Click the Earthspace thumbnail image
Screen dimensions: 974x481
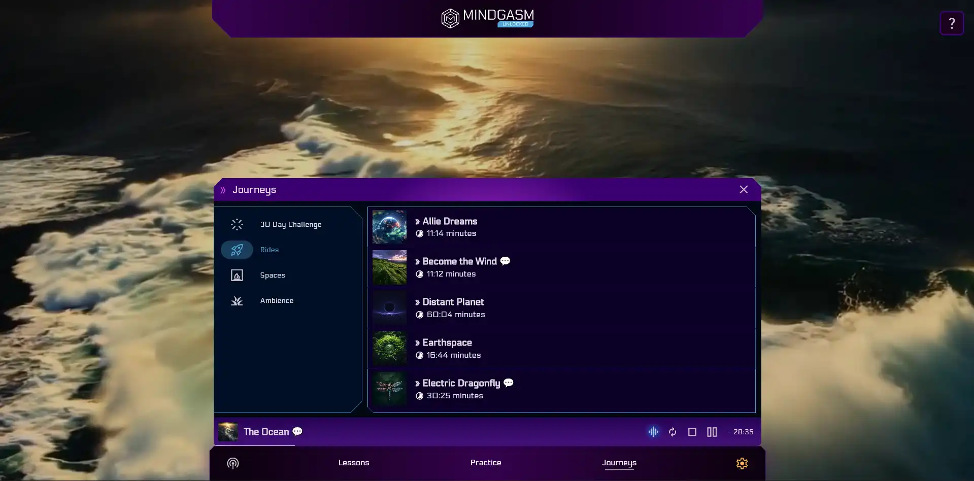tap(389, 349)
